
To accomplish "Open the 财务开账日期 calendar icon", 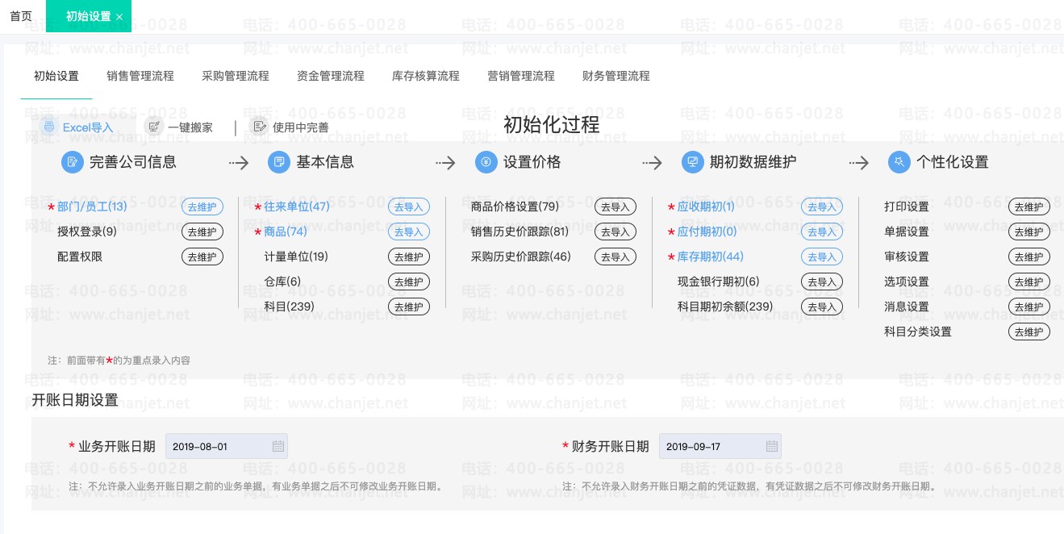I will tap(771, 446).
